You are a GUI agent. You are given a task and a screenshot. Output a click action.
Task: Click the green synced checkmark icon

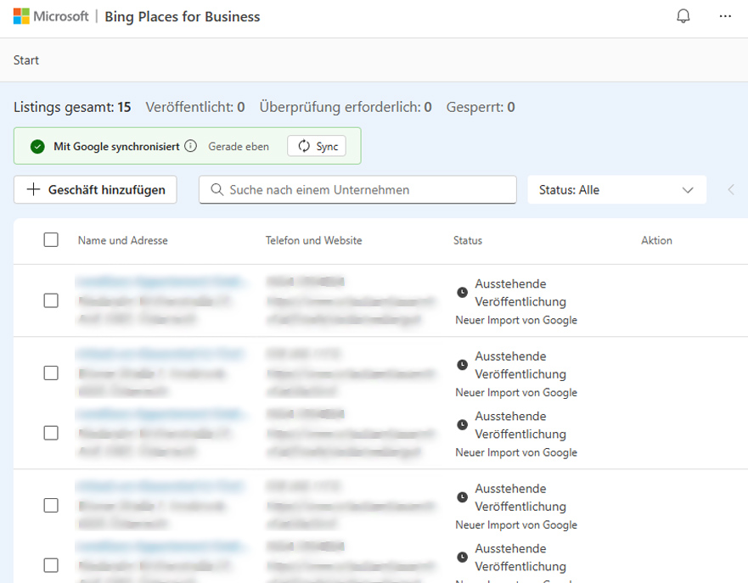click(37, 147)
